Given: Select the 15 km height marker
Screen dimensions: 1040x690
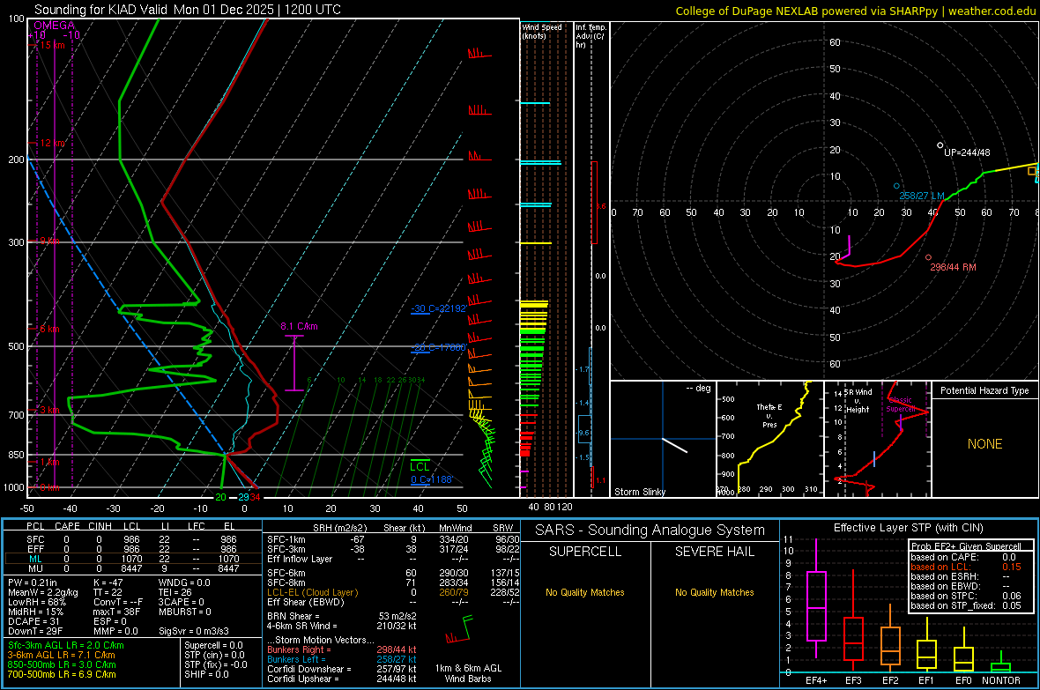Looking at the screenshot, I should point(50,45).
